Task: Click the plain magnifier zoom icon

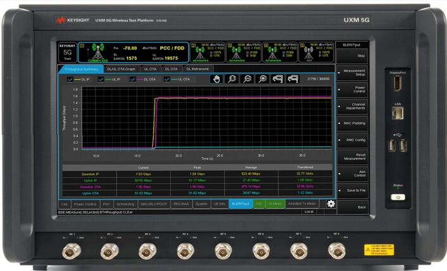Action: click(232, 79)
